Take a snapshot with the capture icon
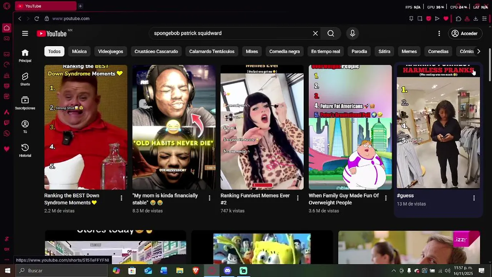The width and height of the screenshot is (492, 277). click(x=420, y=18)
